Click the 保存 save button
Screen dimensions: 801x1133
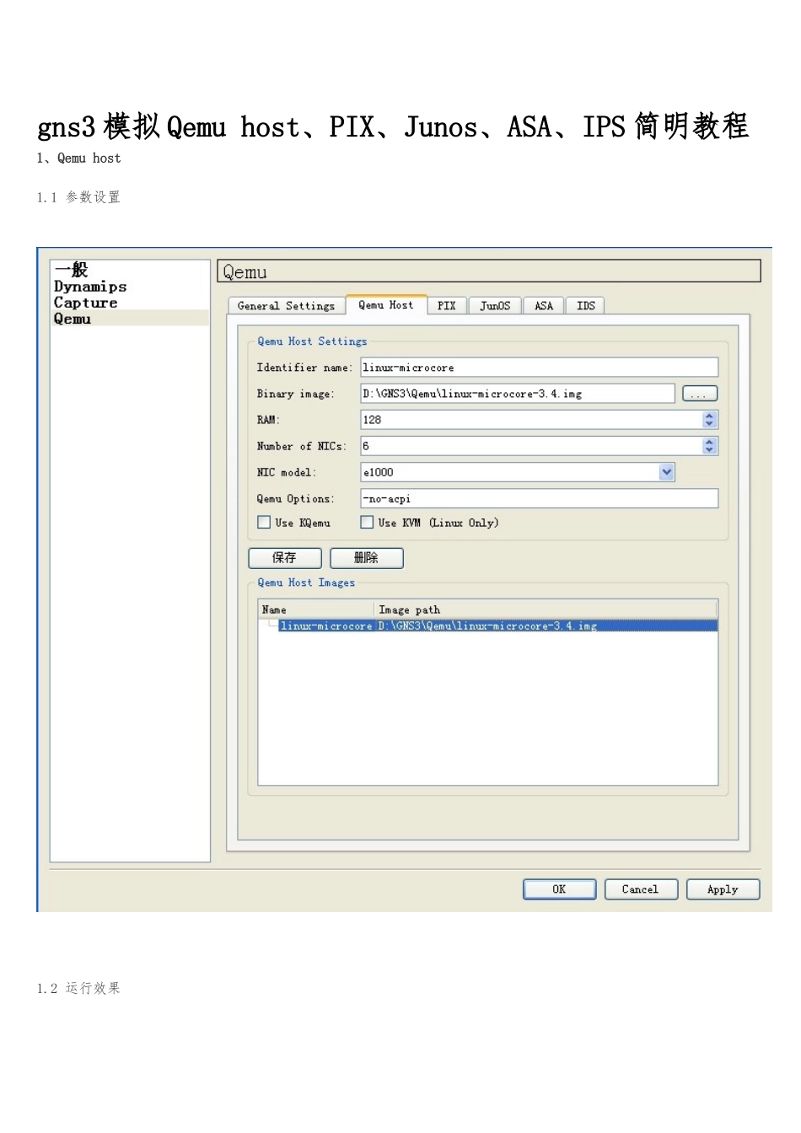tap(285, 558)
